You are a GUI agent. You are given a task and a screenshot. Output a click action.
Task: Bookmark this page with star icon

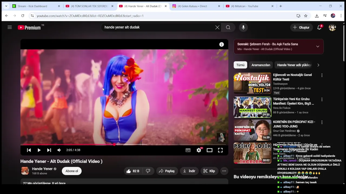coord(306,16)
